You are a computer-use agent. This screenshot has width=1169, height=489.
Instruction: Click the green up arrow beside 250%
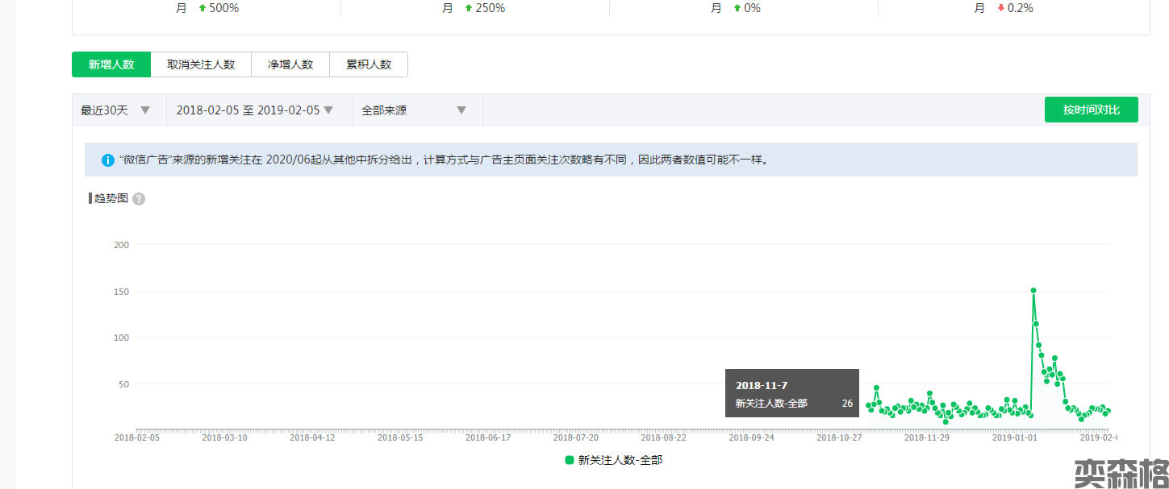tap(469, 8)
